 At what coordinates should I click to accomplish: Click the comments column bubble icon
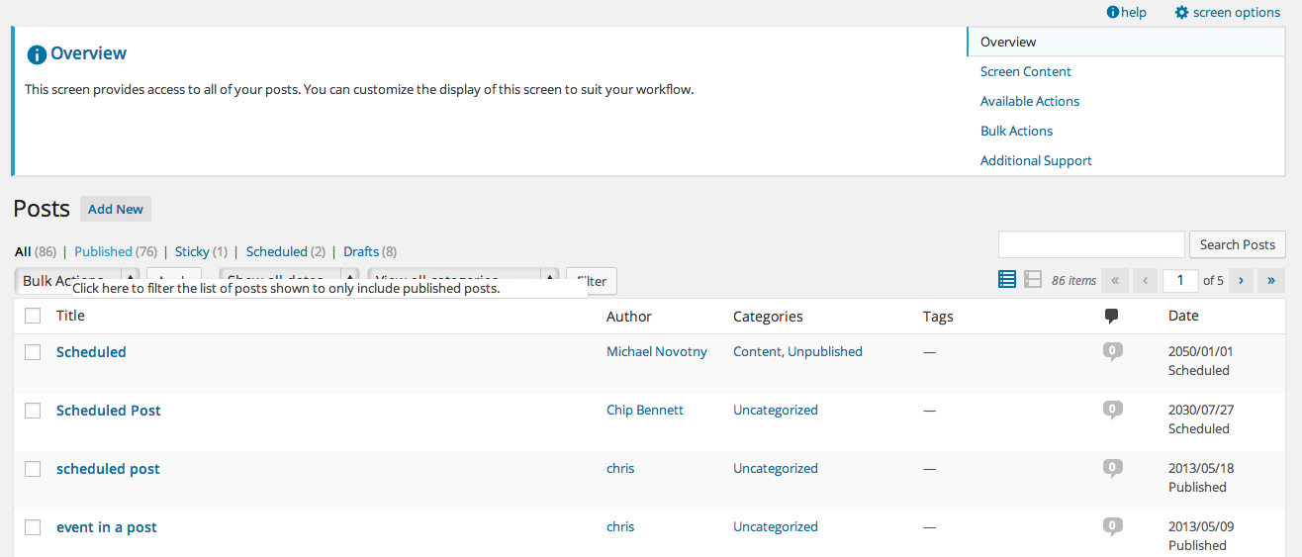pyautogui.click(x=1112, y=317)
